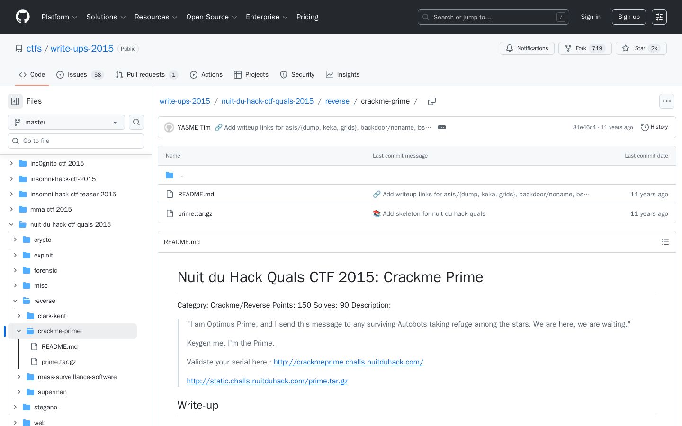Viewport: 682px width, 426px height.
Task: Go to nuit-du-hack-ctf-quals-2015 in breadcrumb
Action: coord(268,101)
